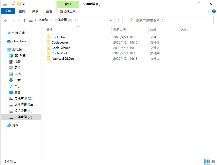Click the 管理 contextual tab header
Screen dimensions: 217x165
(68, 4)
